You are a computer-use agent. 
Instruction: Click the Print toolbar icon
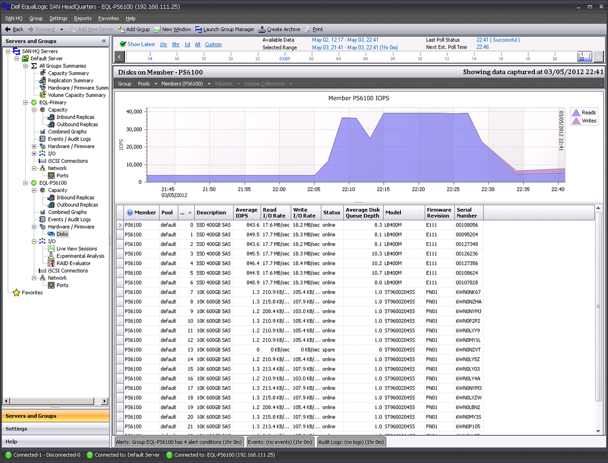pos(307,29)
